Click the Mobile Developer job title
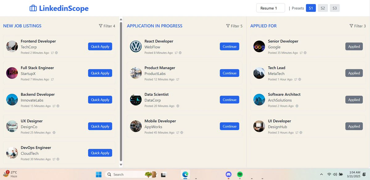Viewport: 370px width, 180px height. click(x=160, y=121)
